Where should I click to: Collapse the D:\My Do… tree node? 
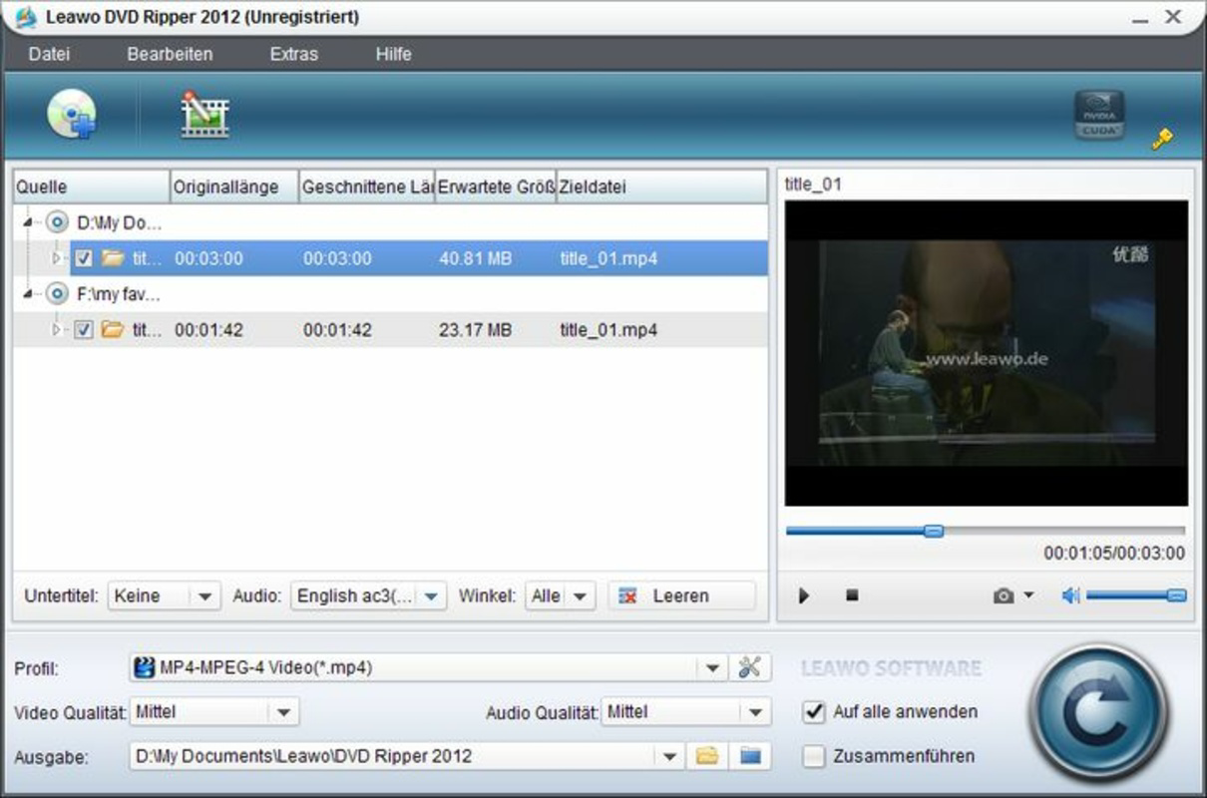pyautogui.click(x=27, y=222)
